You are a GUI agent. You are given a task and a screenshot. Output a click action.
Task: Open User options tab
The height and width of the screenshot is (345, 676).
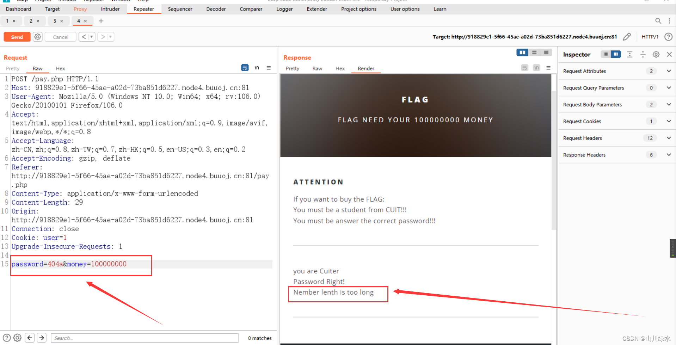[405, 9]
